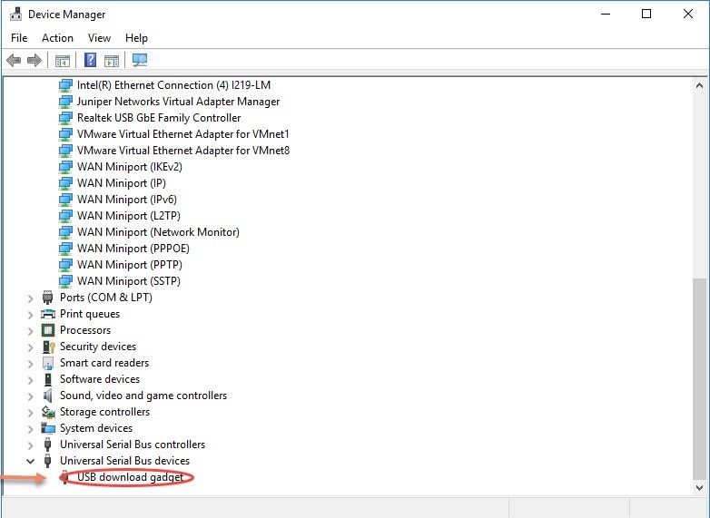Click Universal Serial Bus controllers plug icon
The width and height of the screenshot is (710, 518).
coord(47,445)
